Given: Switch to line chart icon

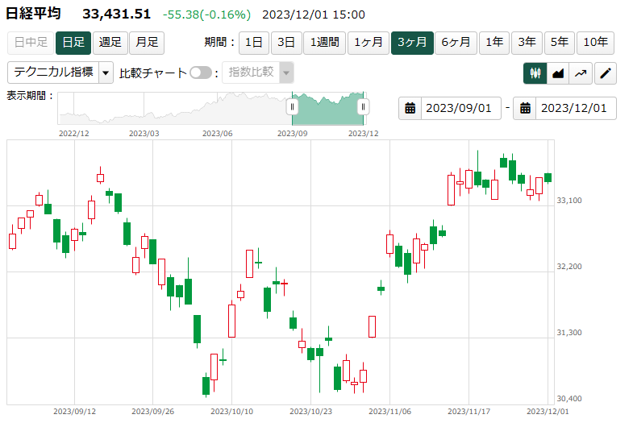Looking at the screenshot, I should (x=581, y=73).
